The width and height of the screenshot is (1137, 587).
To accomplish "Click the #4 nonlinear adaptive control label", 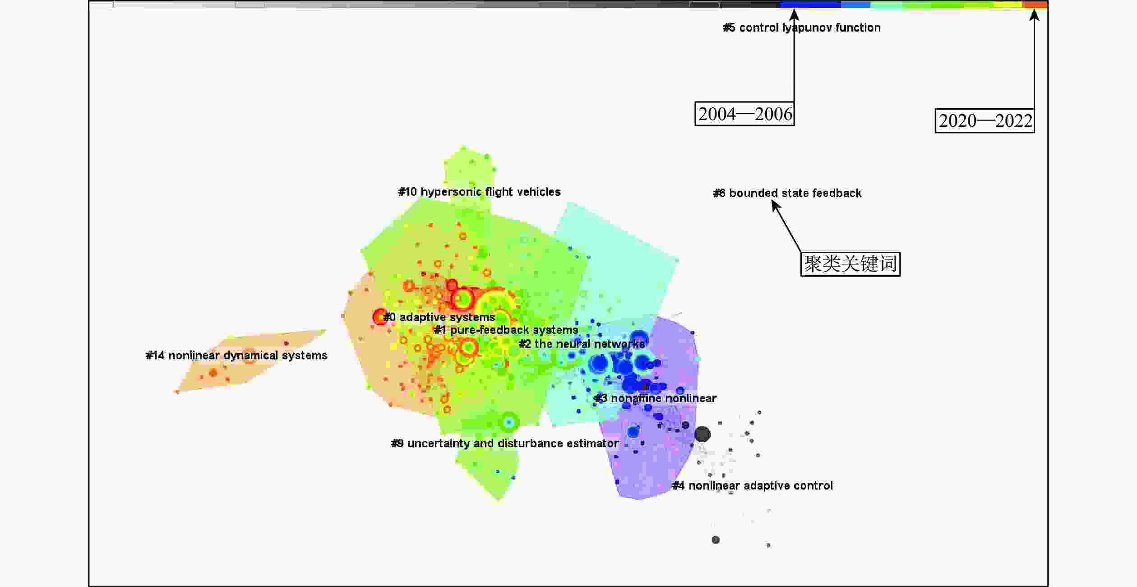I will coord(752,485).
